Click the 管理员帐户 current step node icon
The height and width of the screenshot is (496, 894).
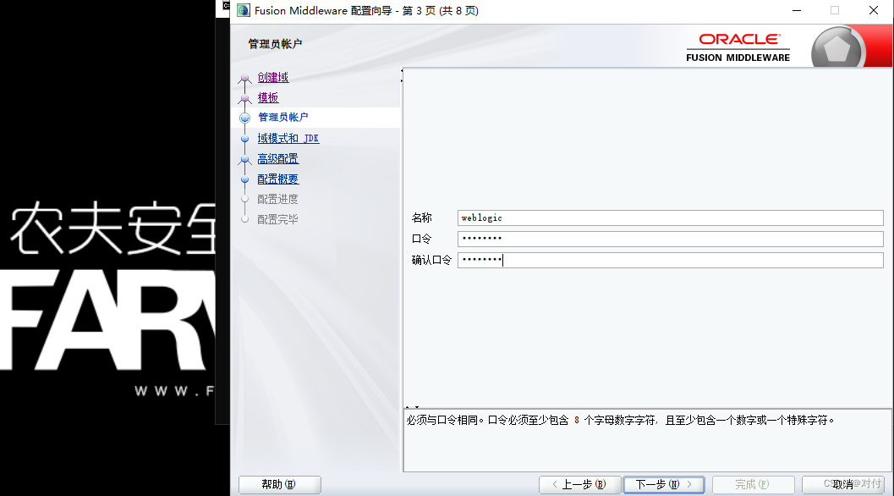244,118
